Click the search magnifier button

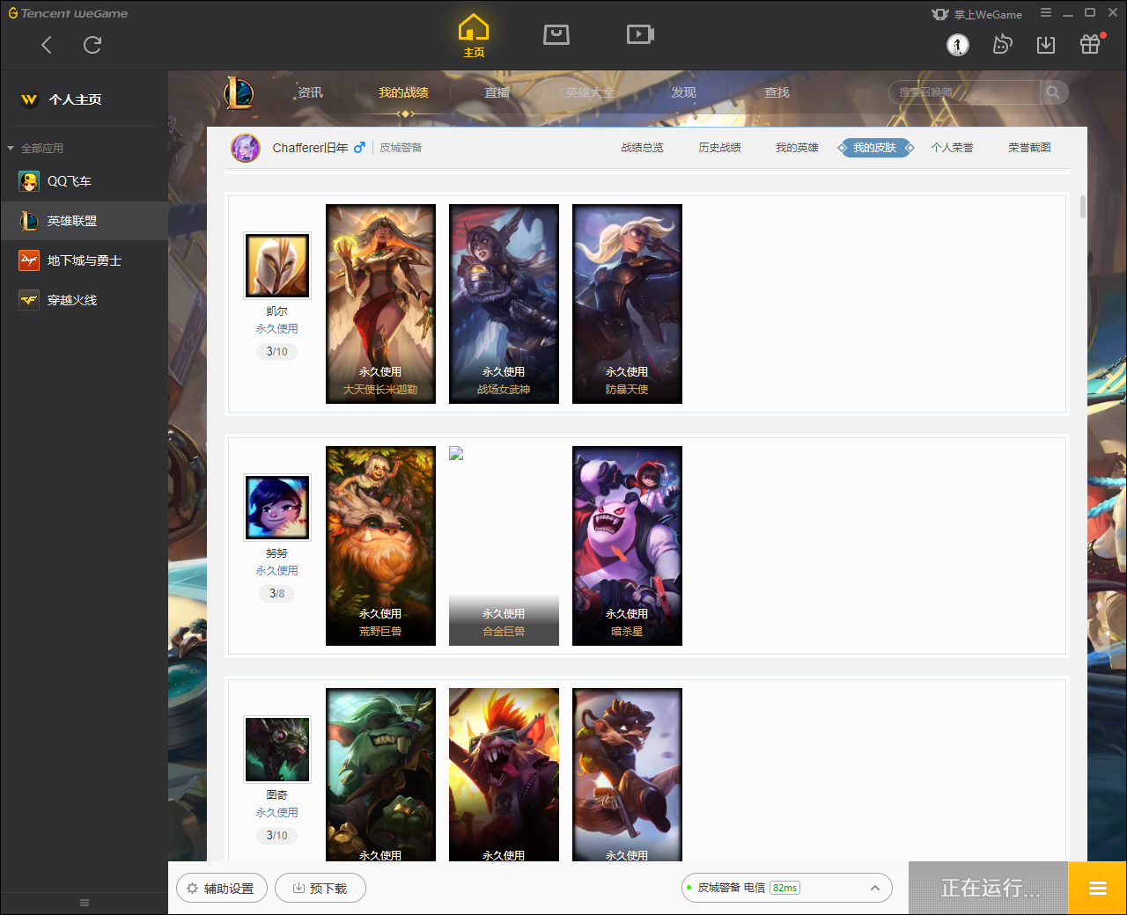[1053, 92]
